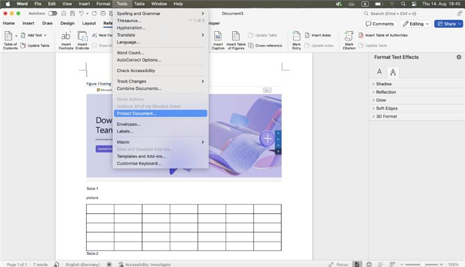Switch to Outline view icon
465x267 pixels.
coord(381,264)
